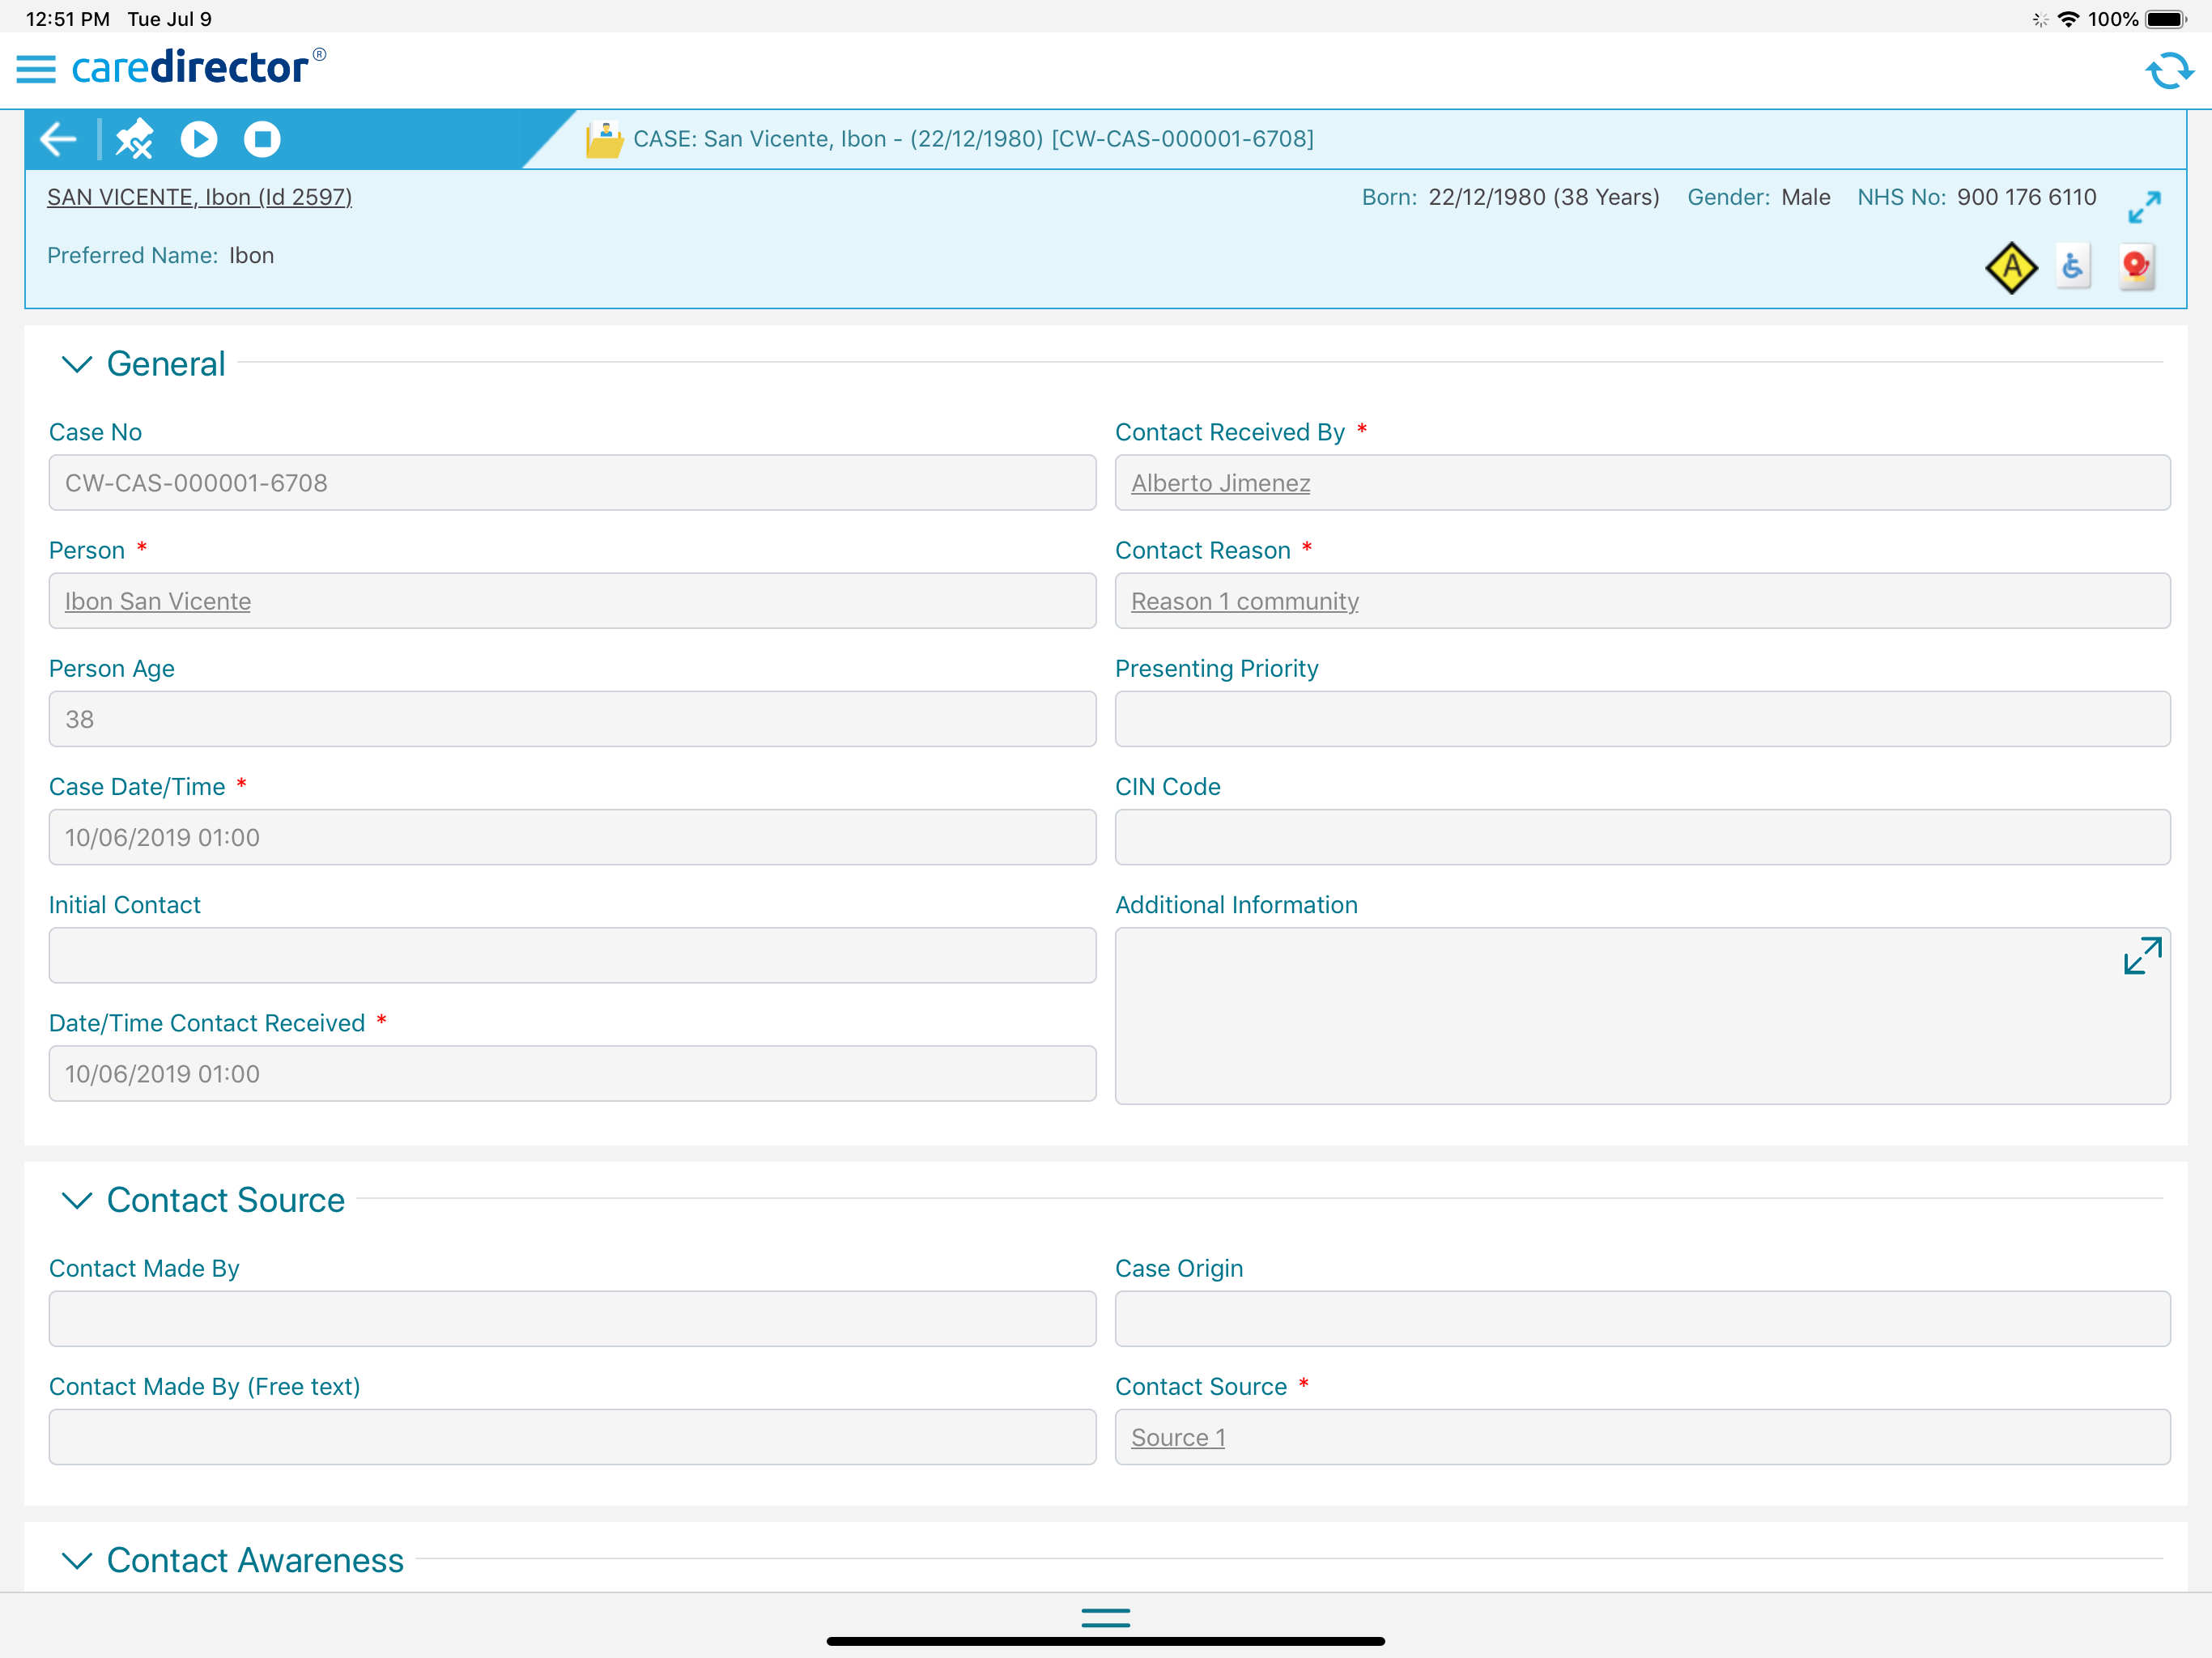Click the Preferred Name Ibon value

(251, 255)
